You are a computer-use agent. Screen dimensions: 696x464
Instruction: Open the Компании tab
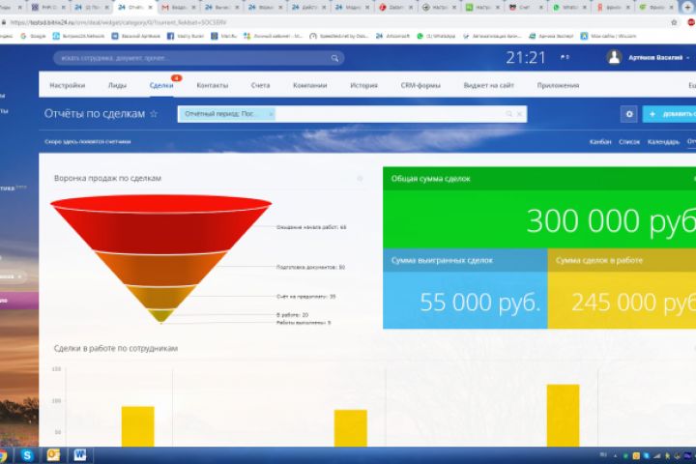click(x=310, y=85)
